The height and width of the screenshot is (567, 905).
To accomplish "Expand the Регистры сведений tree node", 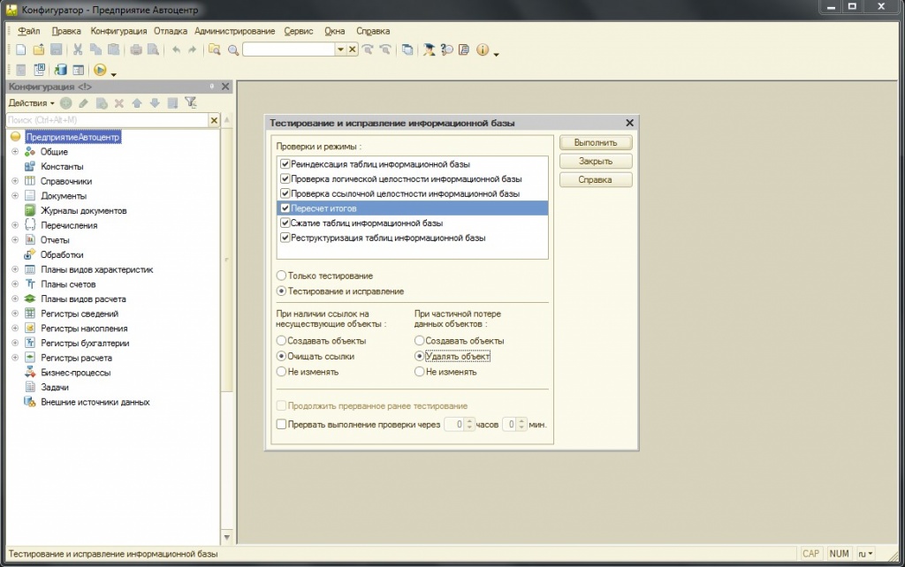I will coord(15,314).
